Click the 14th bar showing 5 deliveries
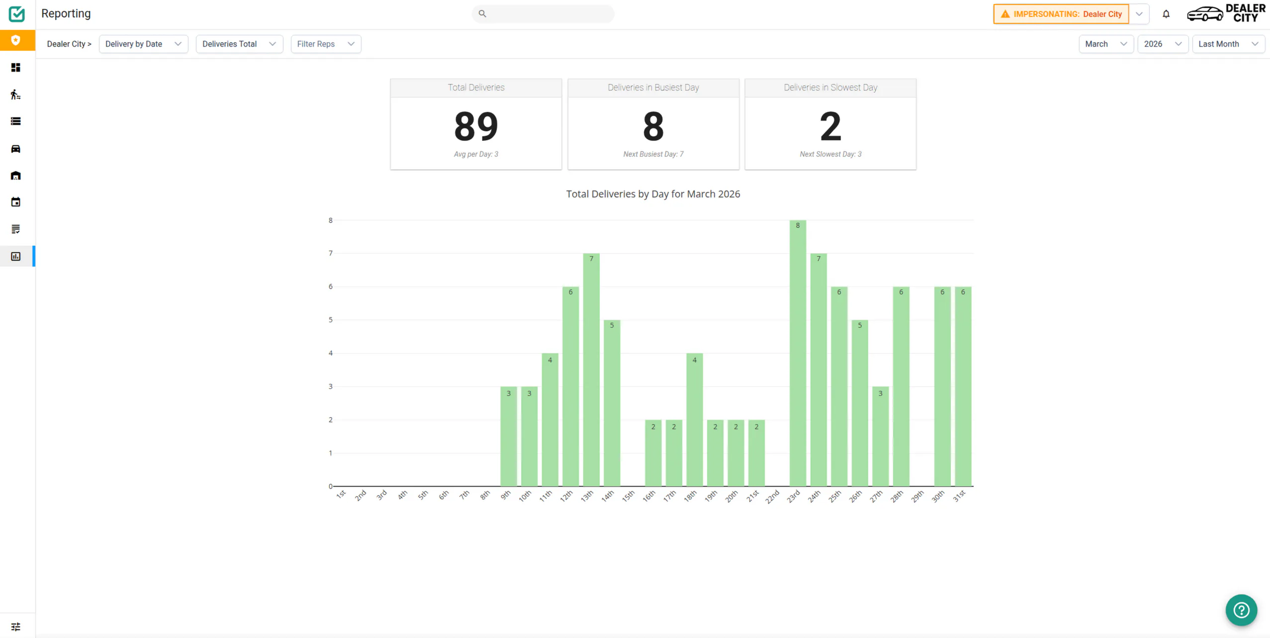The image size is (1270, 638). point(612,403)
